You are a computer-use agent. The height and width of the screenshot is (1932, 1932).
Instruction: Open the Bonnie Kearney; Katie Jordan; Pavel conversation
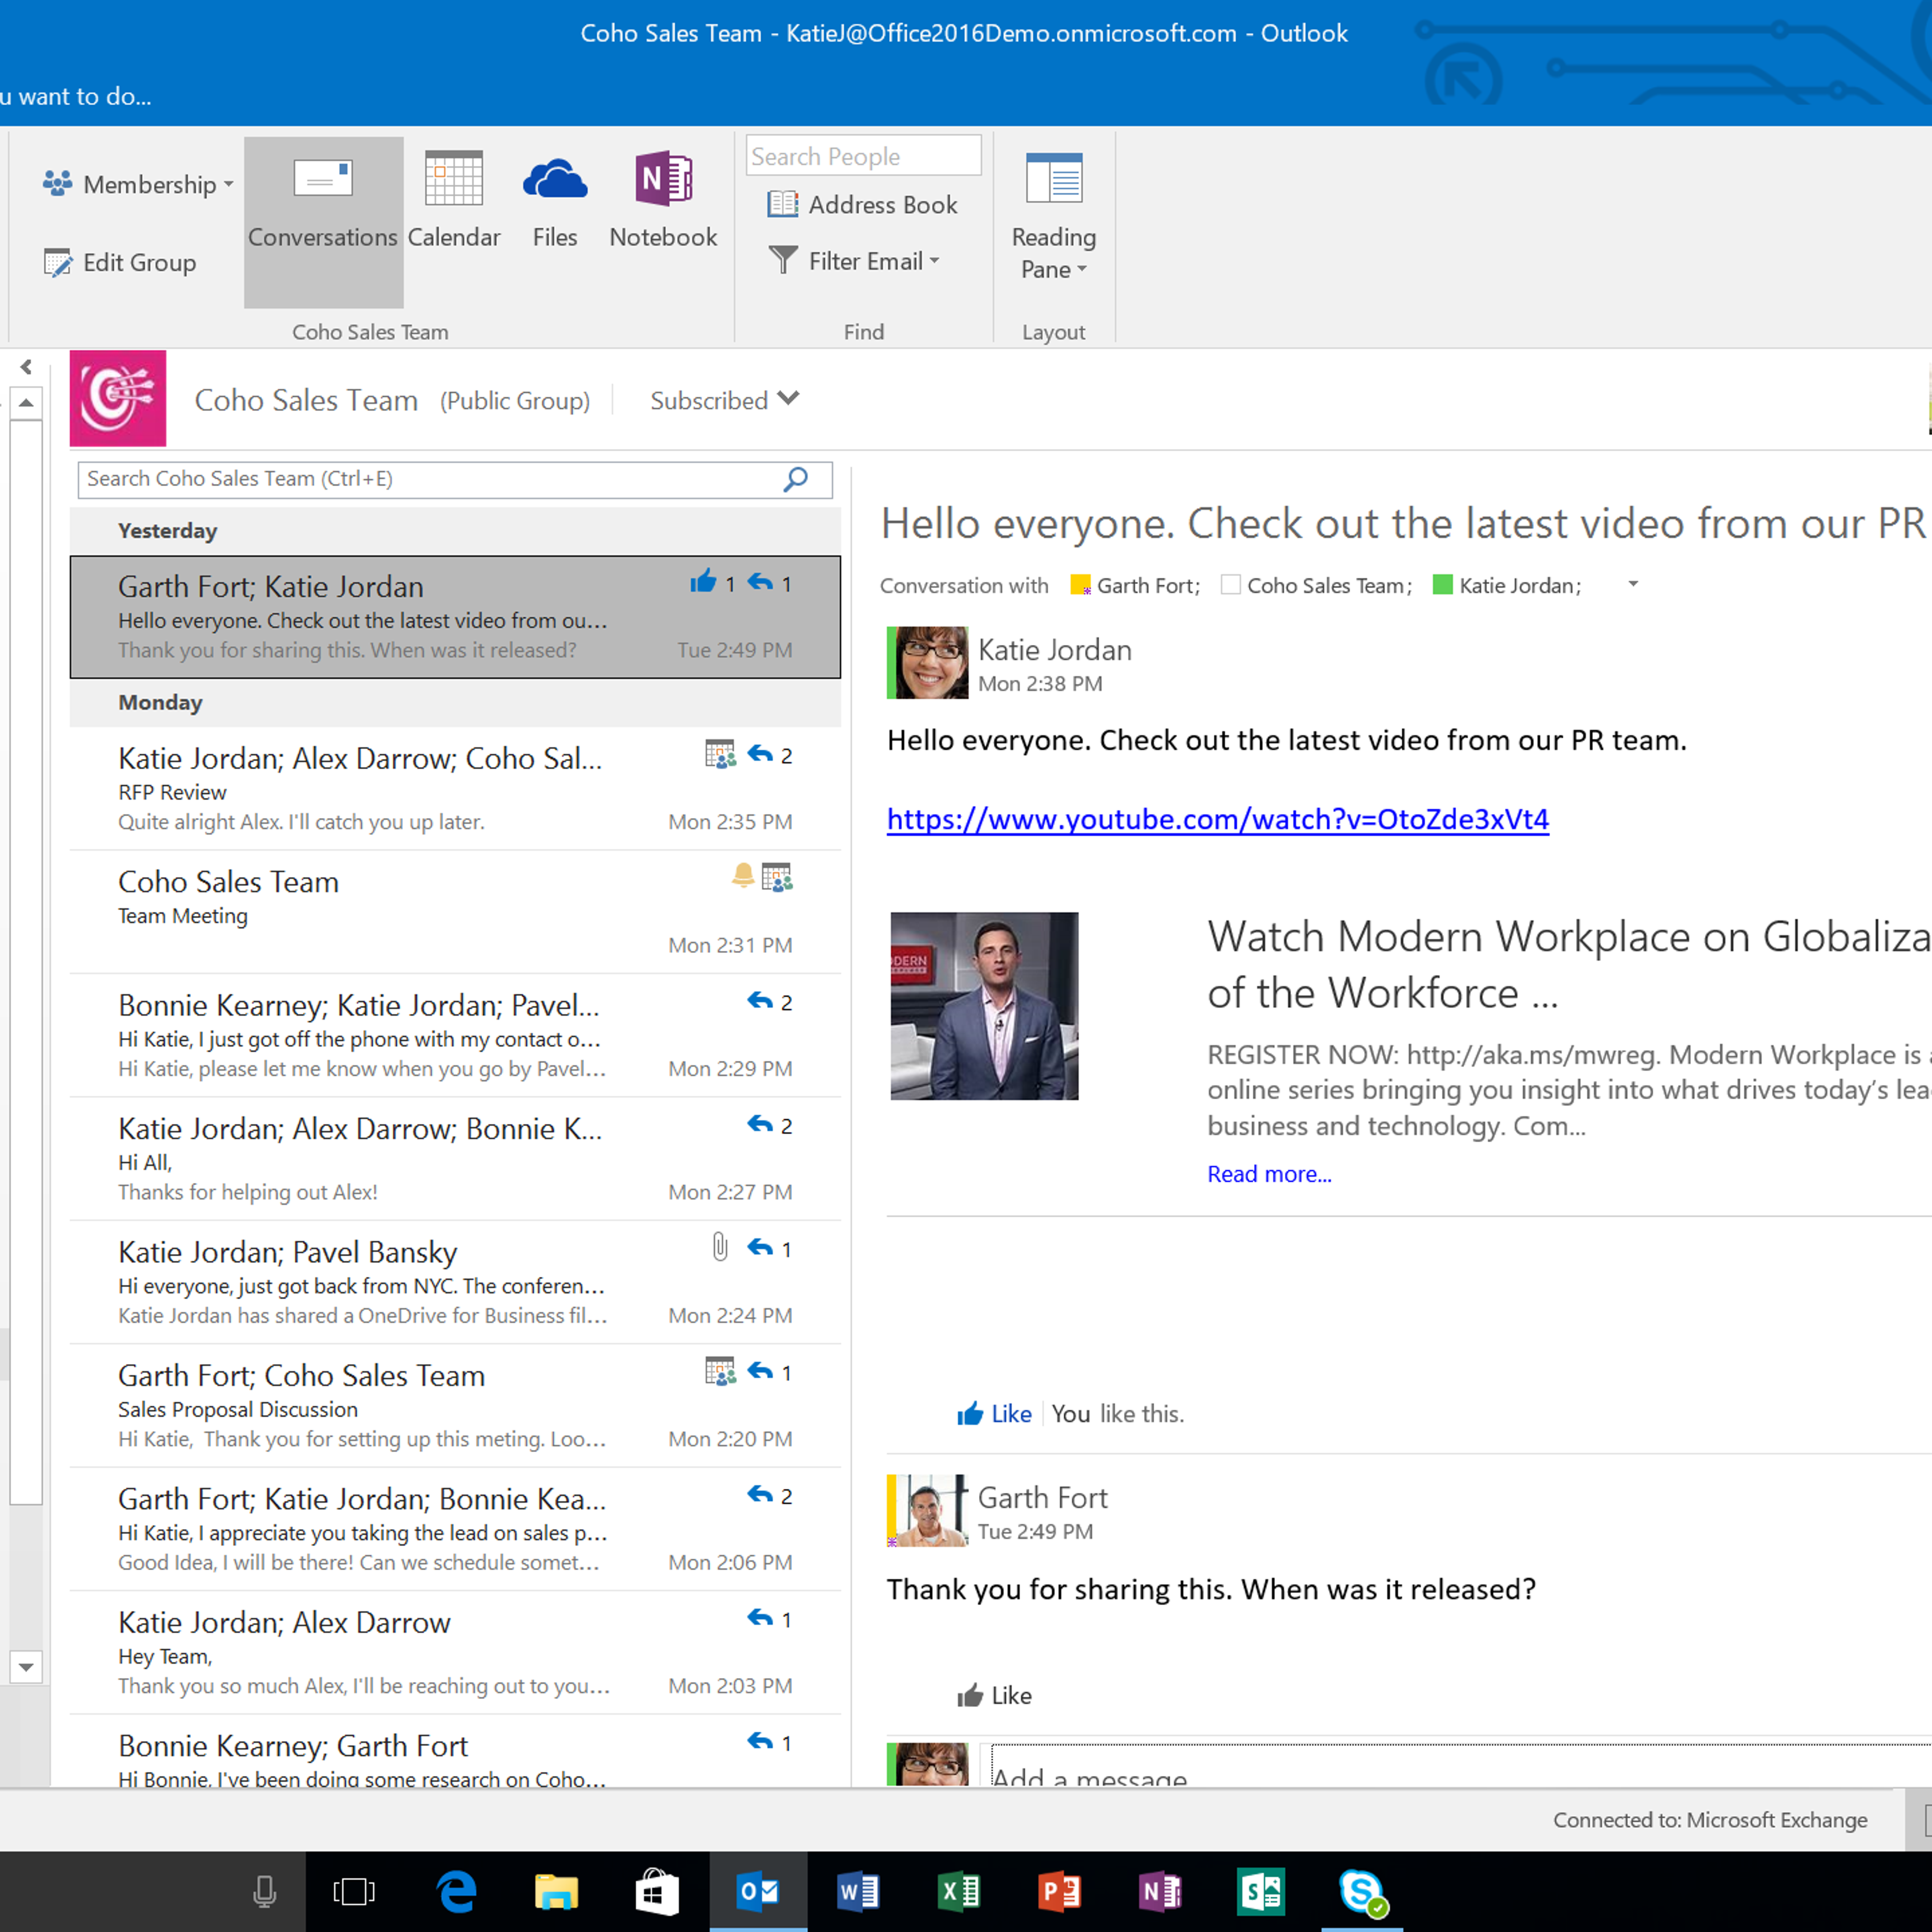point(455,1036)
